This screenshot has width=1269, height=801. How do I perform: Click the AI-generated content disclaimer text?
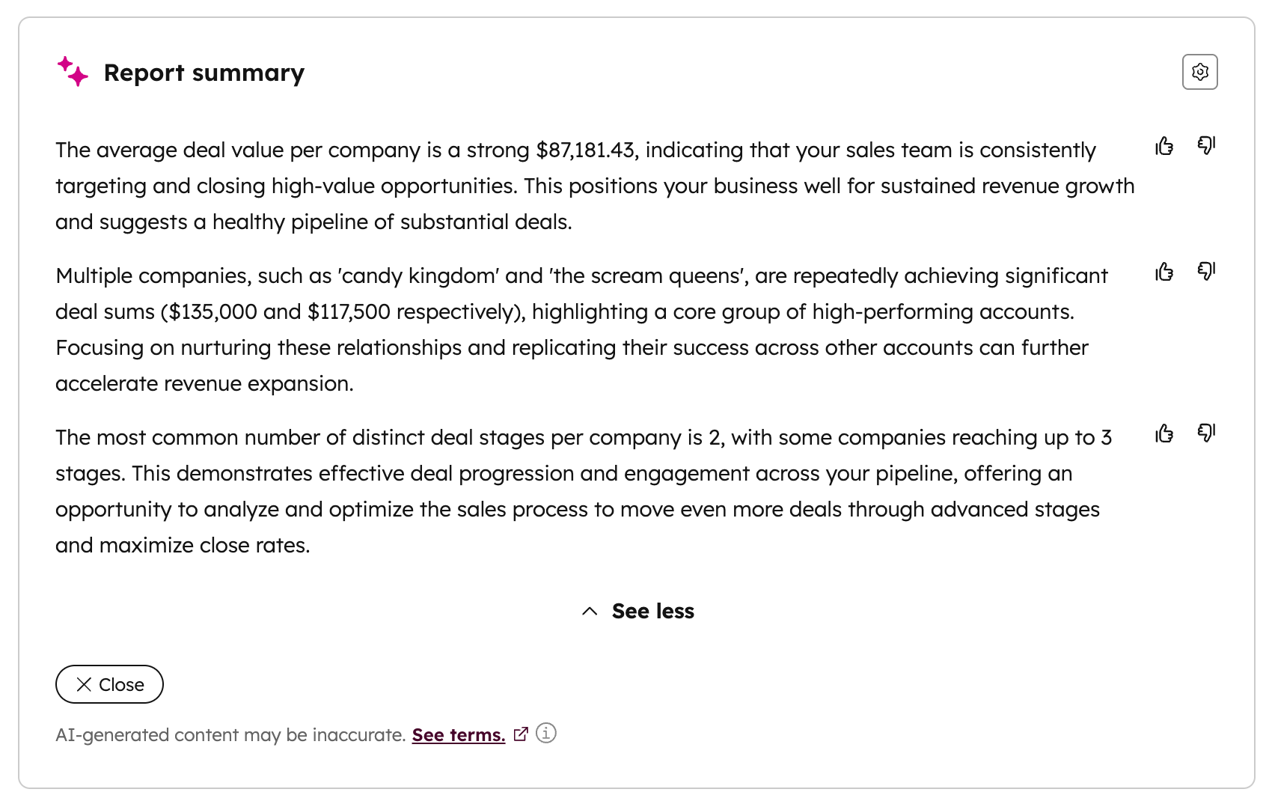point(230,735)
